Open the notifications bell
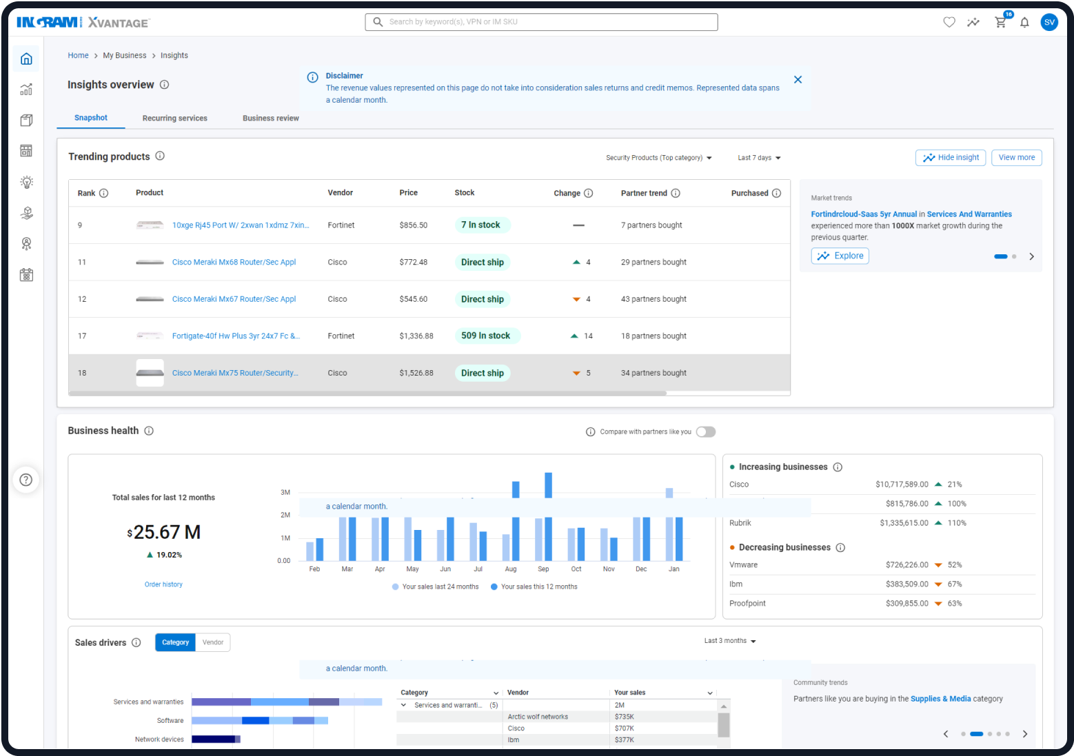Screen dimensions: 1074x756 [x=1025, y=22]
